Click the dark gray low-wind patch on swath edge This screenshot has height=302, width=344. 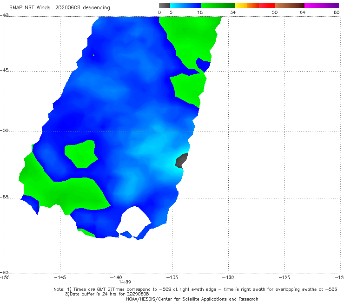coord(181,161)
